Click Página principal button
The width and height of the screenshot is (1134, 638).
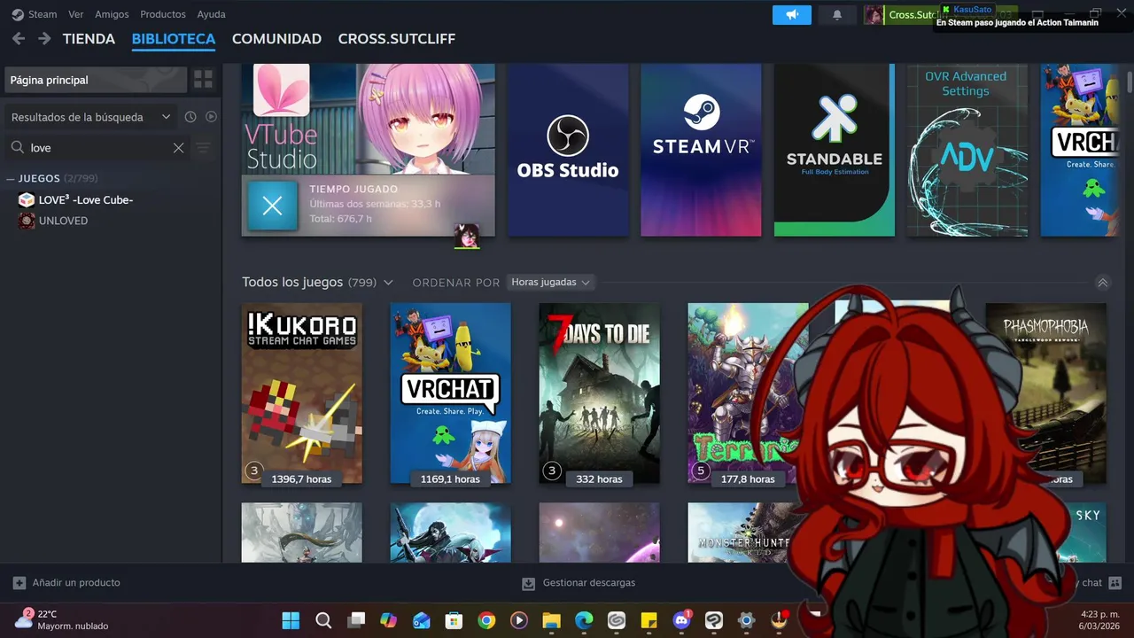pyautogui.click(x=96, y=80)
